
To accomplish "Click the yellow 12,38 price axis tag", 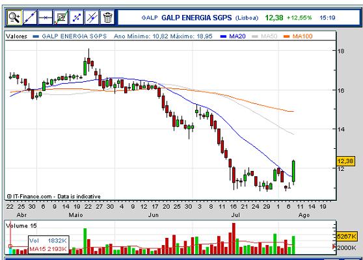I will (345, 161).
